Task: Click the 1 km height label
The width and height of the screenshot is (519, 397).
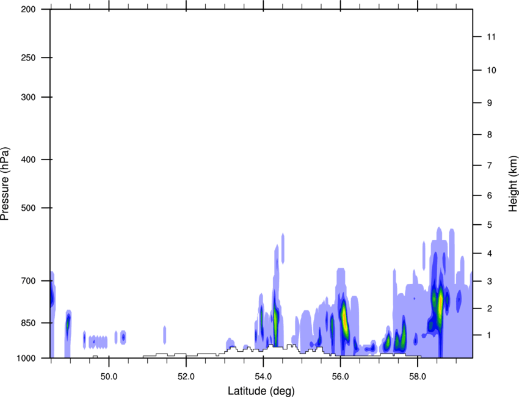Action: 490,335
